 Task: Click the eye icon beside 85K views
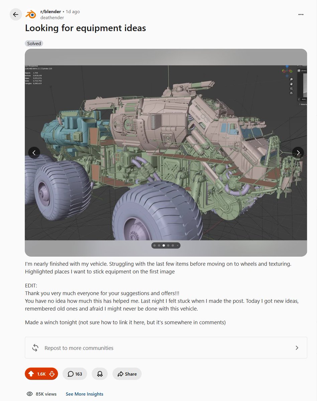pos(29,394)
